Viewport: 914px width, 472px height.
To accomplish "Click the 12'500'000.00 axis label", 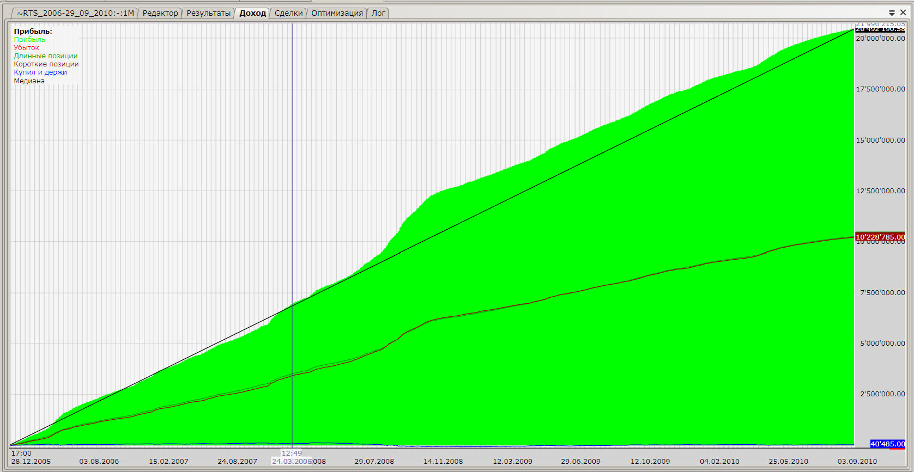I will 880,191.
